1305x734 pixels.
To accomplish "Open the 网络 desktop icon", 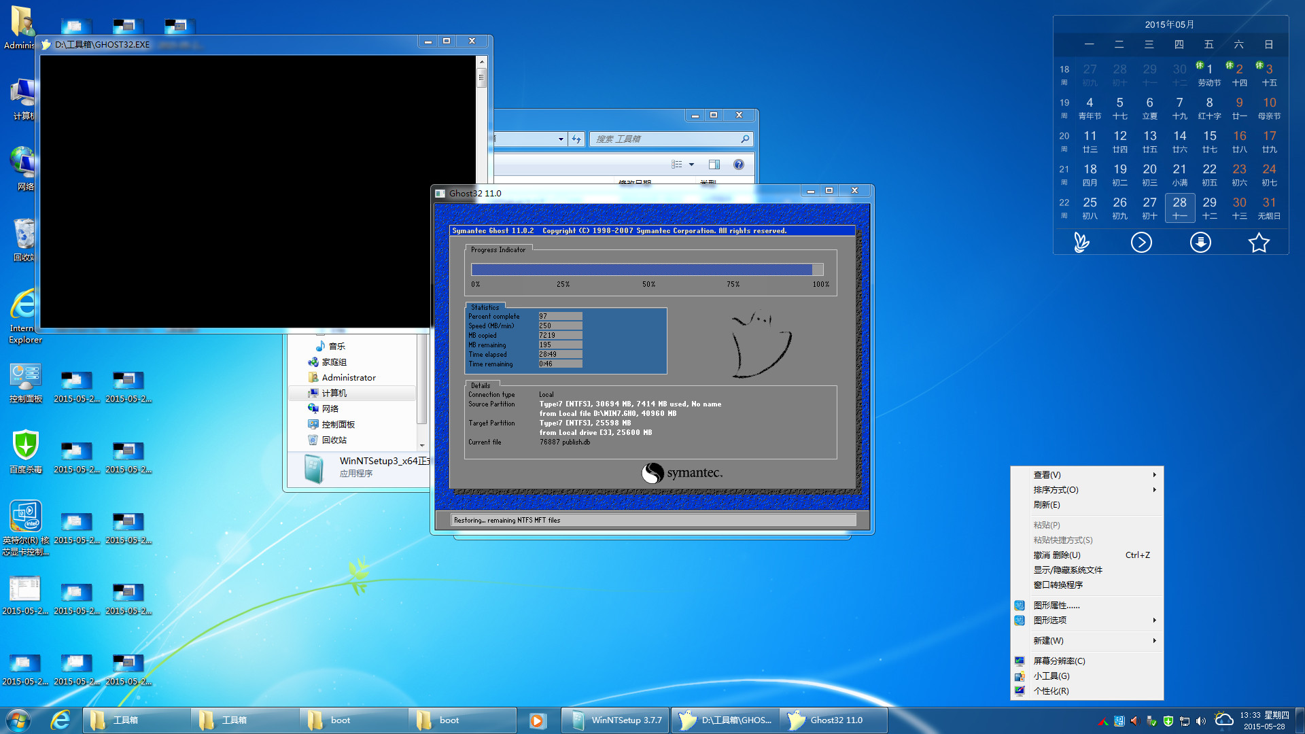I will [x=24, y=169].
